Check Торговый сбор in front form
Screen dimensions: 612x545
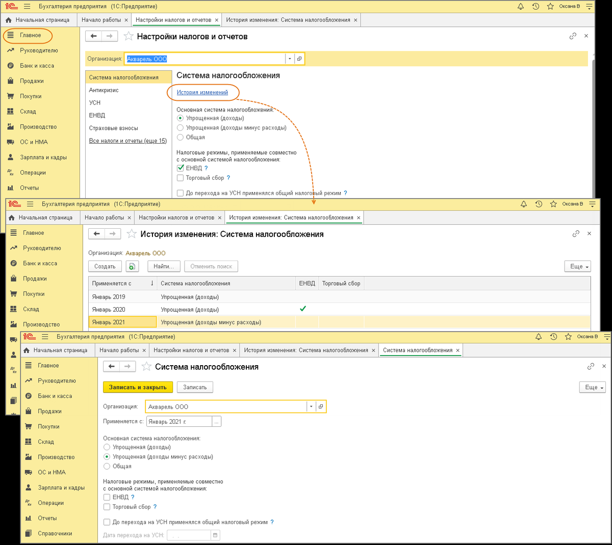click(x=107, y=507)
